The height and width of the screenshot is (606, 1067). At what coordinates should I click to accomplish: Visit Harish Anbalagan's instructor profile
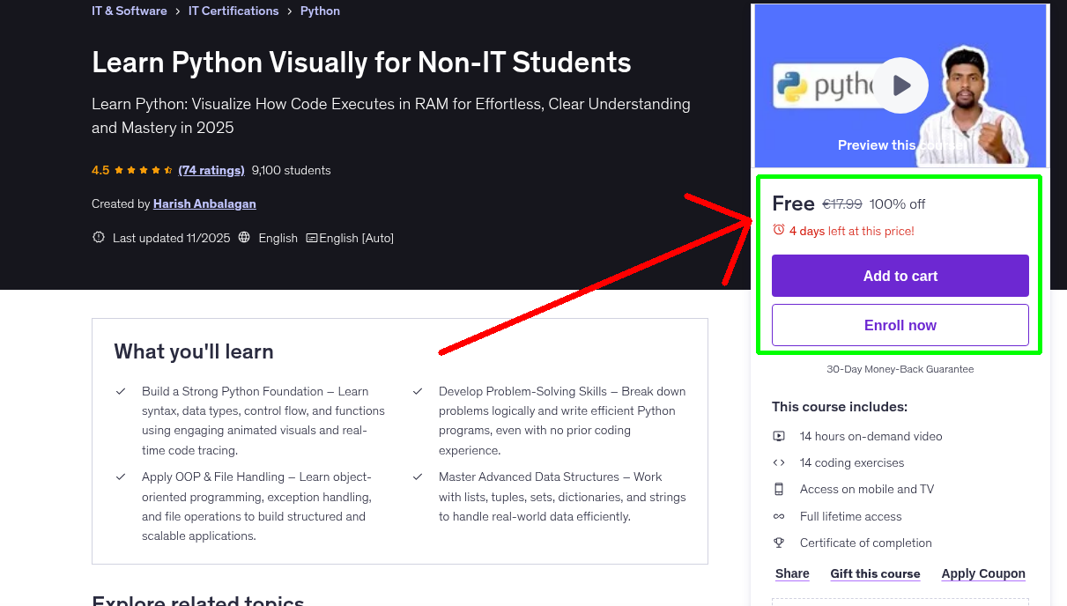pyautogui.click(x=204, y=203)
